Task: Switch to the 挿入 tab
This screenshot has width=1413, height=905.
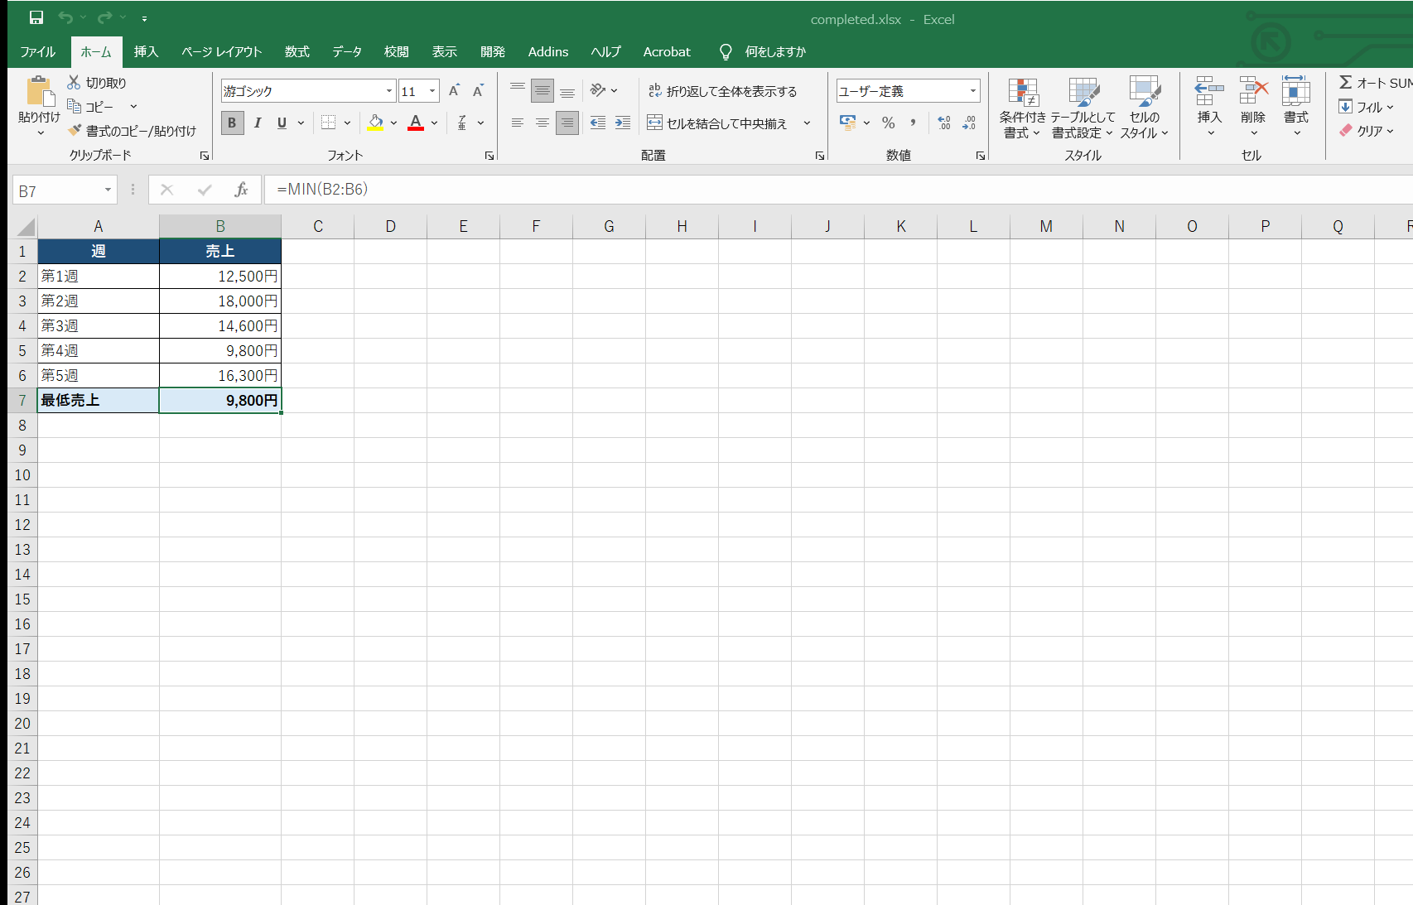Action: [x=146, y=51]
